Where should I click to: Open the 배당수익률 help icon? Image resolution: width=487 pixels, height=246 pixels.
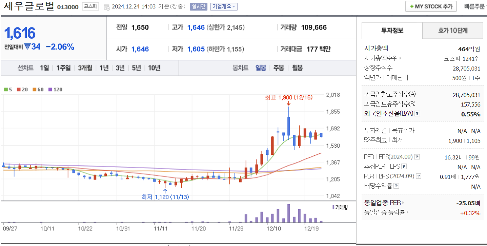(396, 186)
